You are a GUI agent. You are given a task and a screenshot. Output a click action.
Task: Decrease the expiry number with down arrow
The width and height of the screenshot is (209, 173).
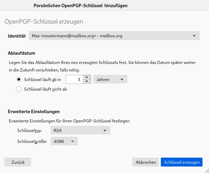(x=87, y=81)
